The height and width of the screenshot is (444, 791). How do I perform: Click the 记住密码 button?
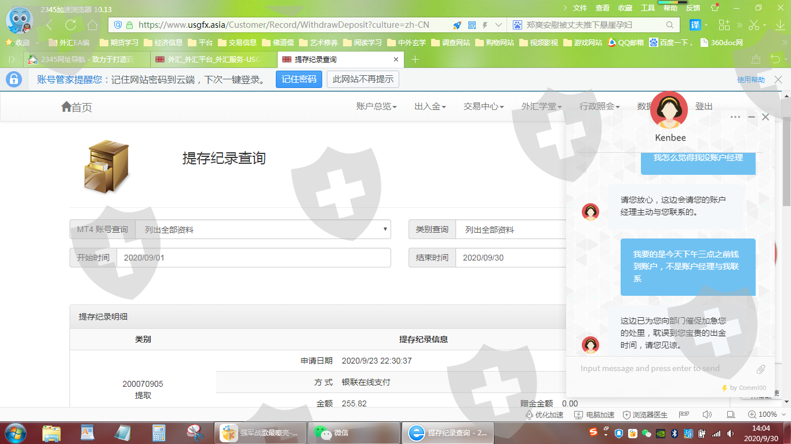pyautogui.click(x=298, y=79)
